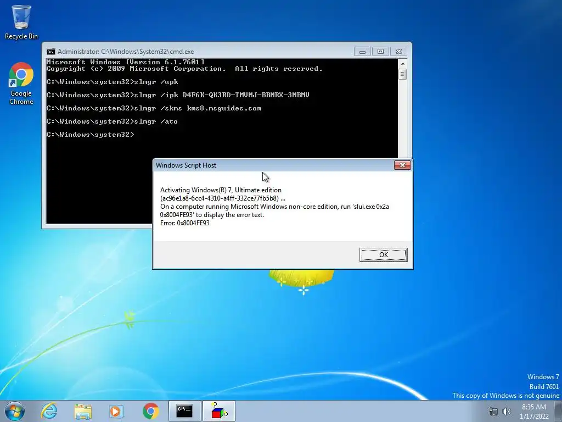Open the Windows Start menu orb
This screenshot has width=562, height=422.
(x=15, y=411)
